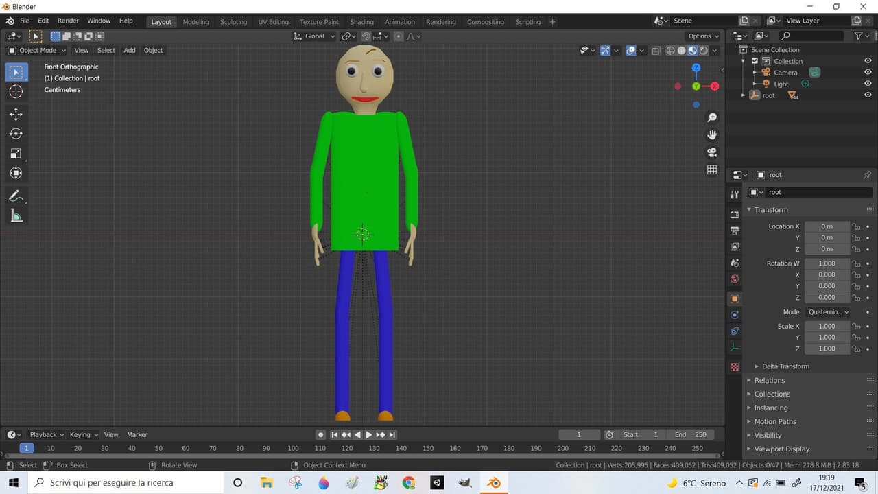Select the Select Box tool

coord(16,72)
